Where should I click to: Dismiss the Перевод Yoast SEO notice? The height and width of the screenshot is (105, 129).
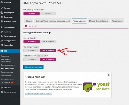(109, 75)
